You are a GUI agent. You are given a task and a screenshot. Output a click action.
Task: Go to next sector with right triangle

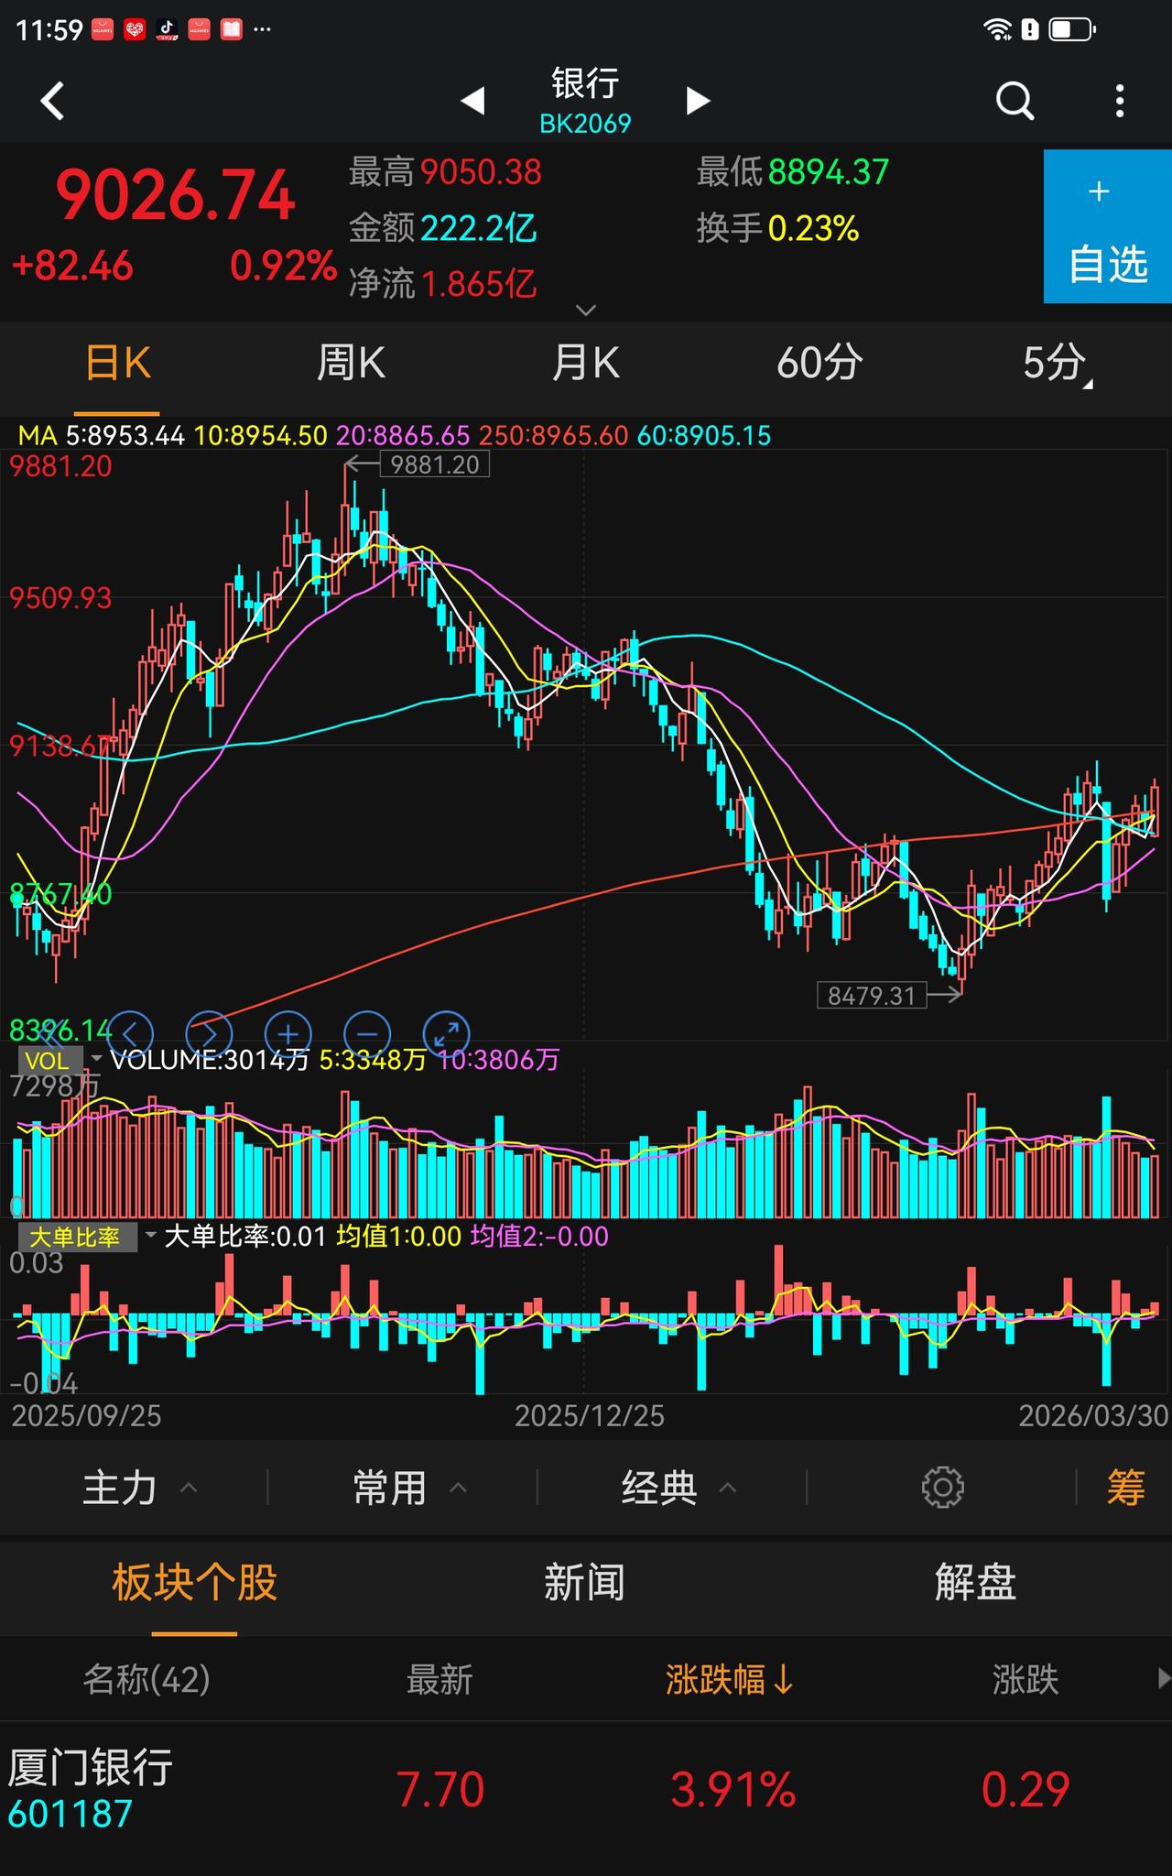click(698, 101)
